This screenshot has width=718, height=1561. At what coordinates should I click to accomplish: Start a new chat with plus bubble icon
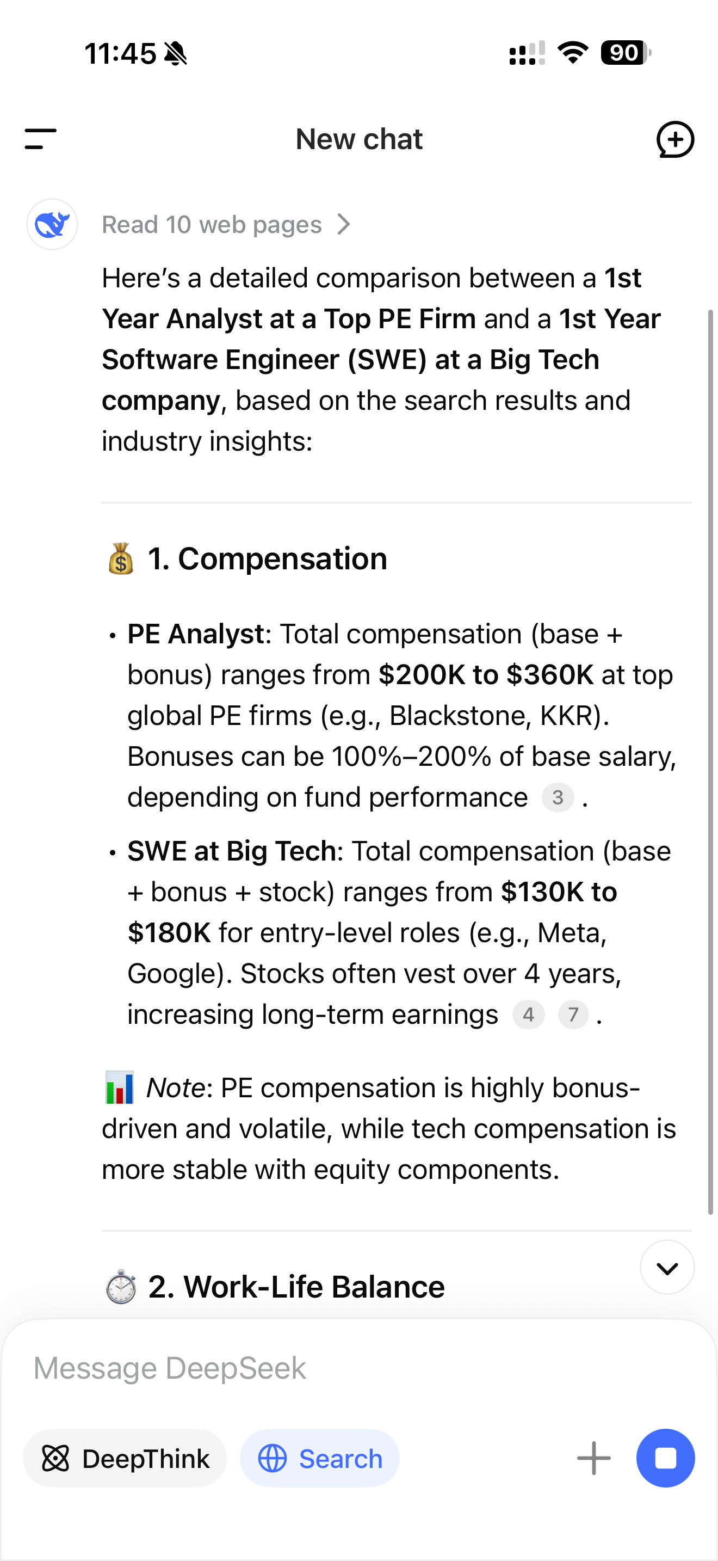pos(674,139)
